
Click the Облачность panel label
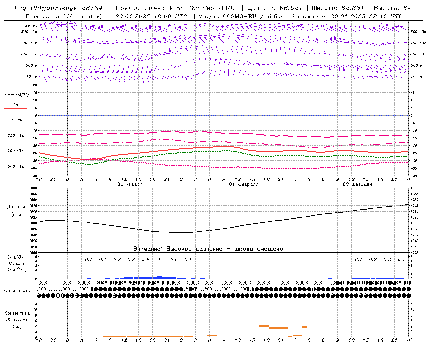pos(17,291)
